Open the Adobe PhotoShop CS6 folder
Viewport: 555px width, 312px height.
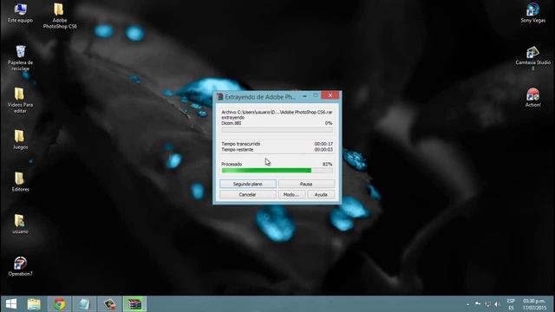pos(60,16)
